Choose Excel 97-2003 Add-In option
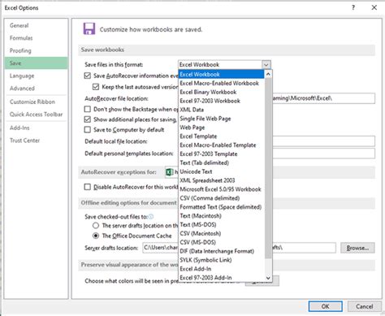This screenshot has width=385, height=316. [221, 278]
